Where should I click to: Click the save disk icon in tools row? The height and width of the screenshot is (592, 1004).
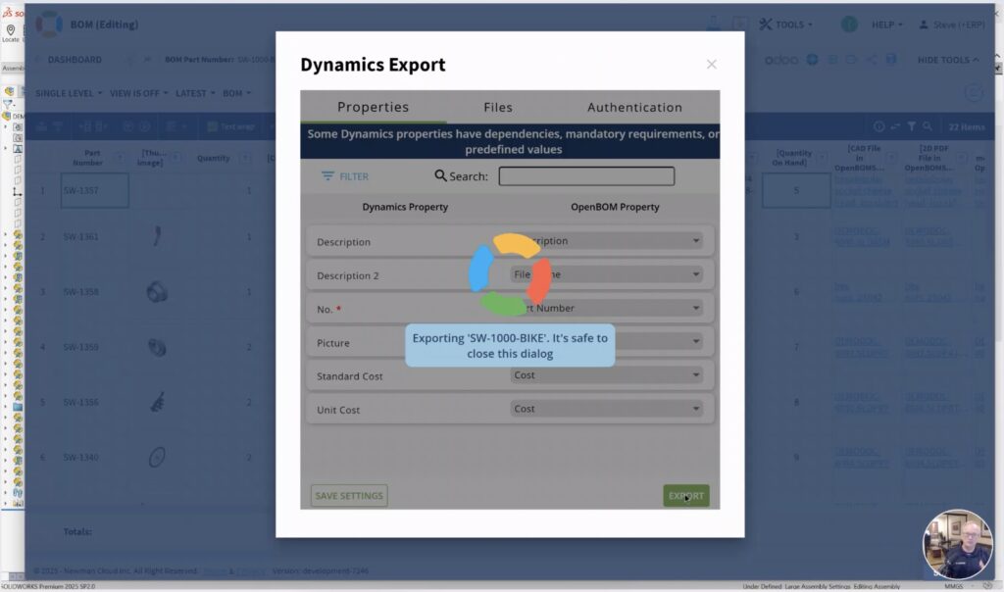coord(890,60)
